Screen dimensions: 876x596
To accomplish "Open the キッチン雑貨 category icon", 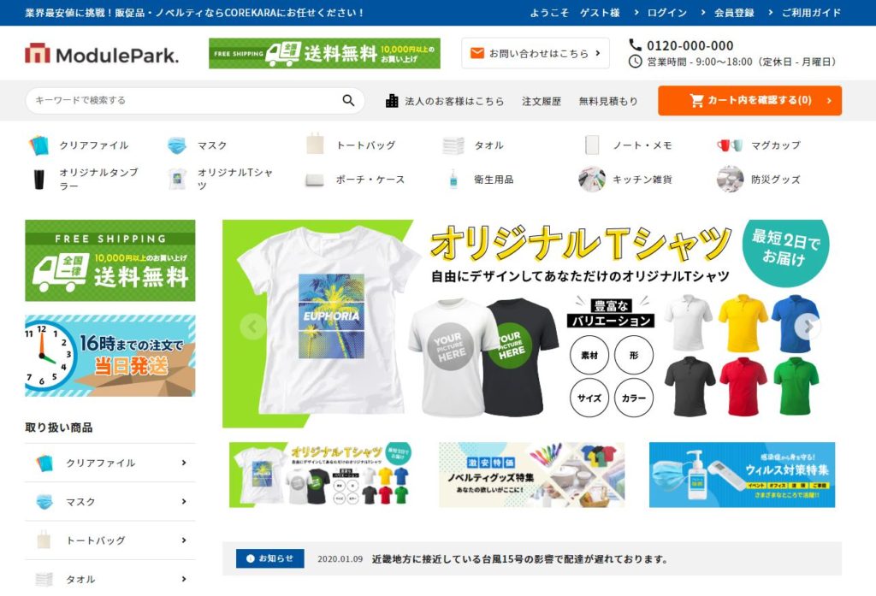I will click(592, 180).
